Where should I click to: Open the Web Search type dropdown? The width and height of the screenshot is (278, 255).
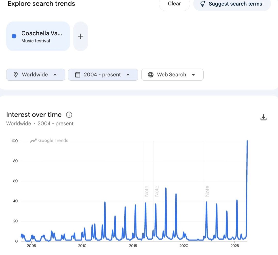coord(172,75)
